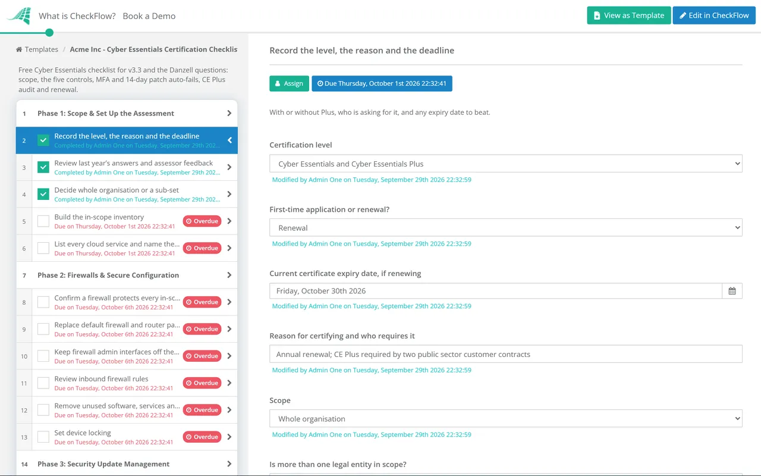This screenshot has height=476, width=761.
Task: Check Build the in-scope inventory checkbox
Action: 43,221
